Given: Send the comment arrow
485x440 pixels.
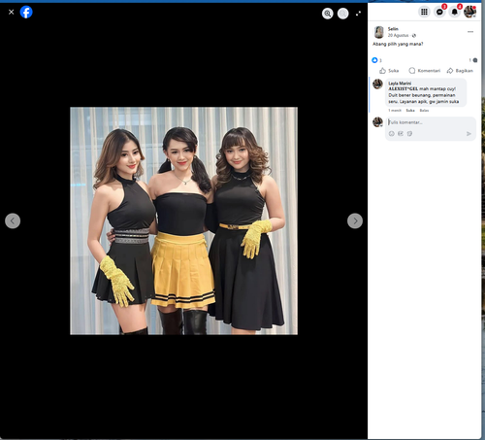Looking at the screenshot, I should click(469, 134).
